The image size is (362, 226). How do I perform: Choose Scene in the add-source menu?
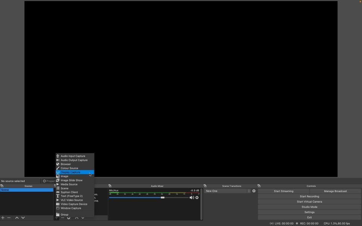75,188
